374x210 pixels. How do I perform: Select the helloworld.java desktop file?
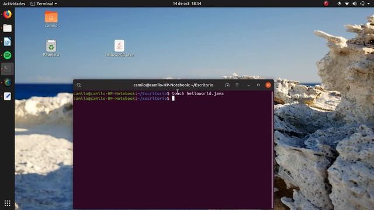tap(119, 48)
